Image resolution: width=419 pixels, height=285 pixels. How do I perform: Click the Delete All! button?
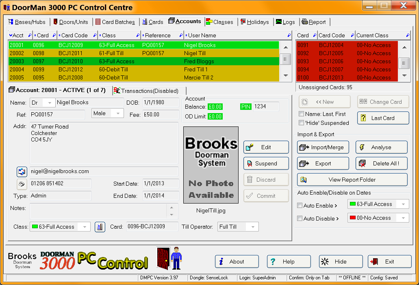click(381, 163)
